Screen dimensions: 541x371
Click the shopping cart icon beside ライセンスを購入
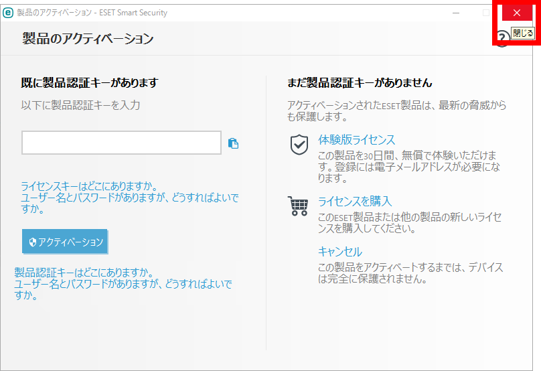298,206
